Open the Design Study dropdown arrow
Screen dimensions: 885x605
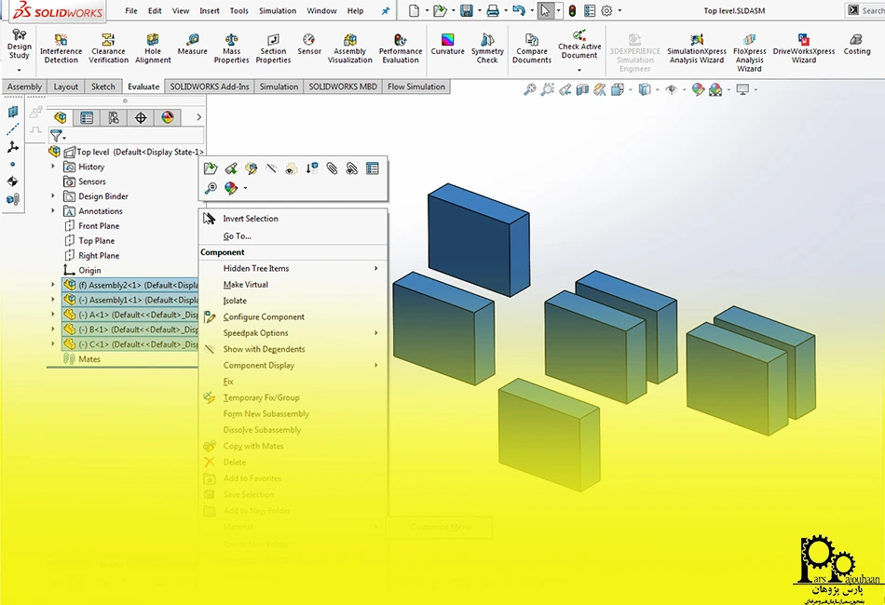coord(20,70)
